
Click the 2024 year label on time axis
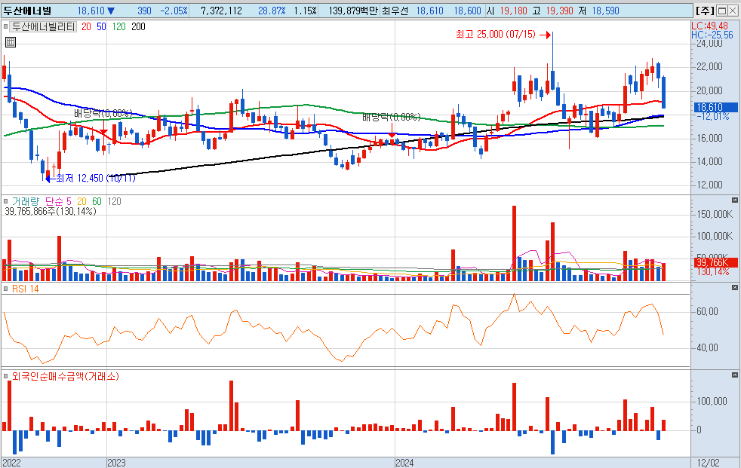coord(404,463)
